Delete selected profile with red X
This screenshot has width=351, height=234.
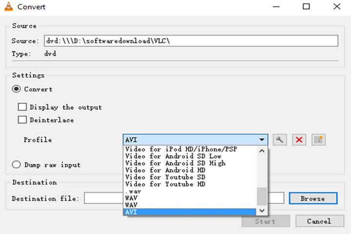tap(299, 140)
